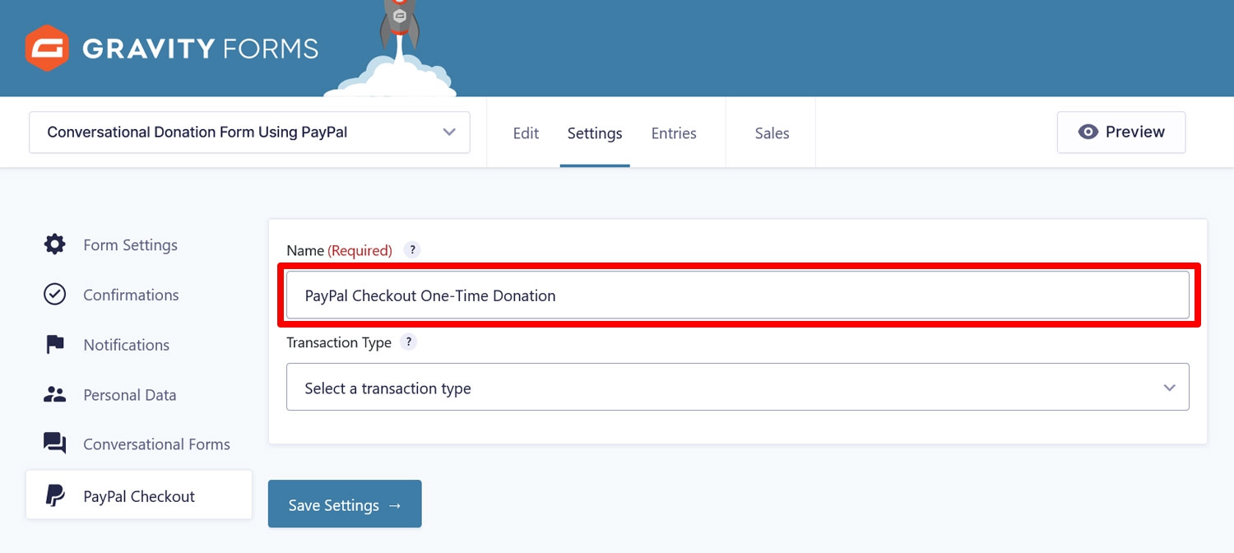The height and width of the screenshot is (553, 1234).
Task: Open help tooltip next to Name label
Action: (412, 249)
